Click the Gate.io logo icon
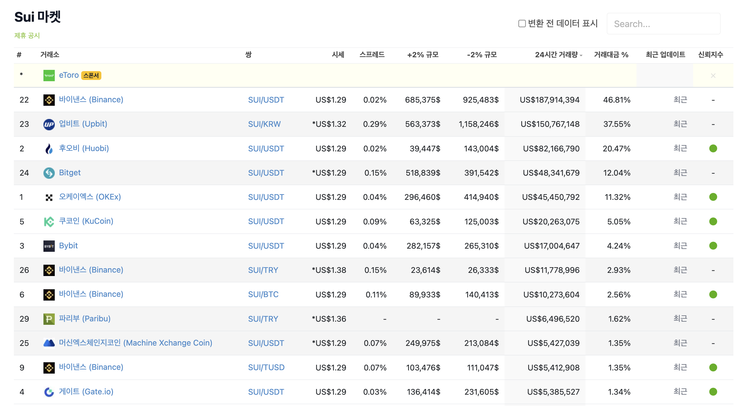Screen dimensions: 746x406 tap(49, 392)
